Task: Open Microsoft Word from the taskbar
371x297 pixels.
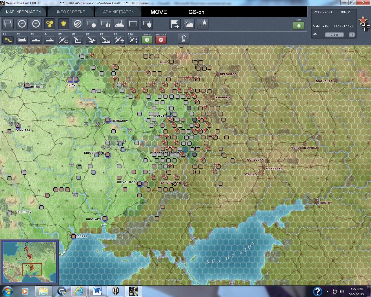Action: click(97, 291)
